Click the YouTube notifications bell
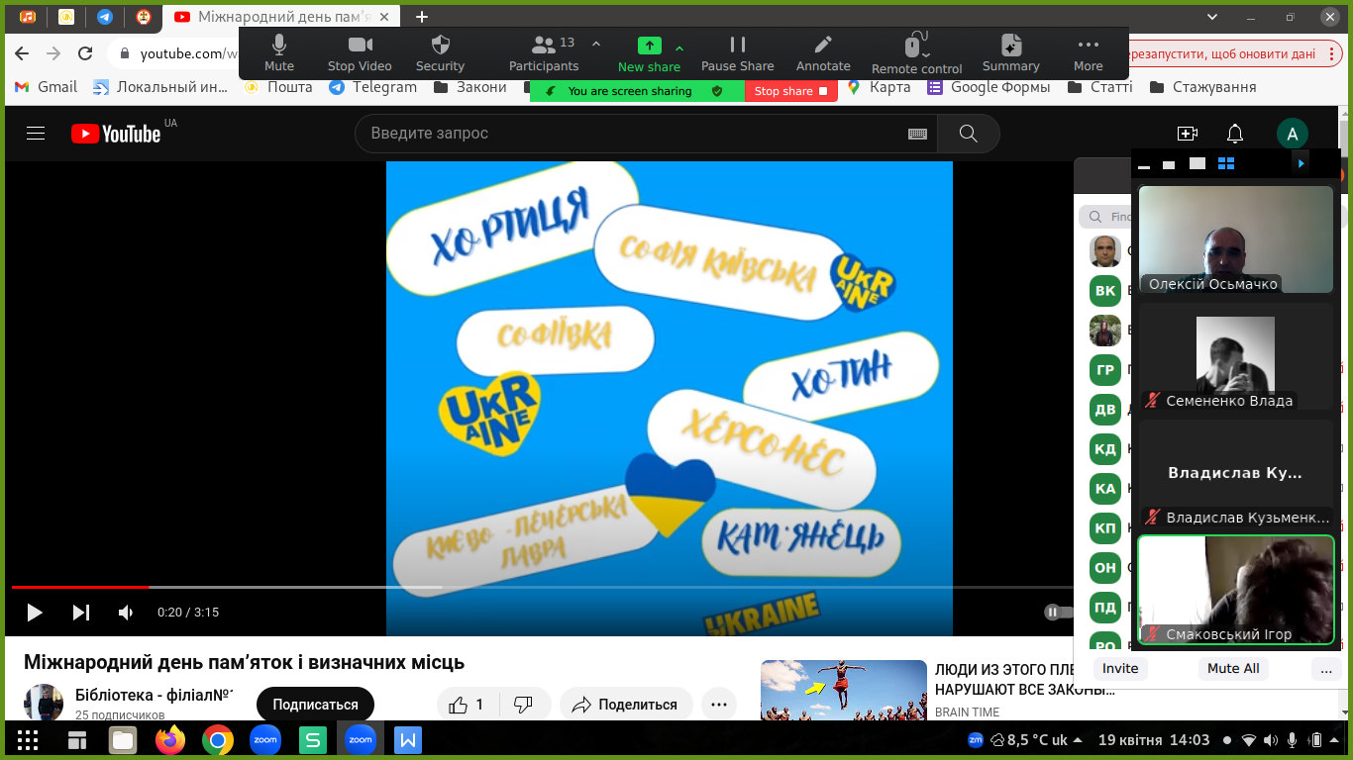The image size is (1353, 760). tap(1235, 134)
